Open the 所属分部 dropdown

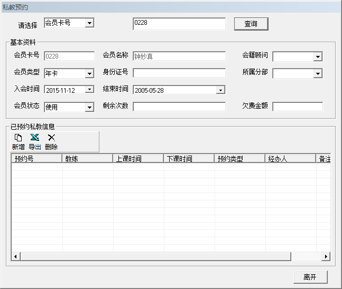point(318,73)
